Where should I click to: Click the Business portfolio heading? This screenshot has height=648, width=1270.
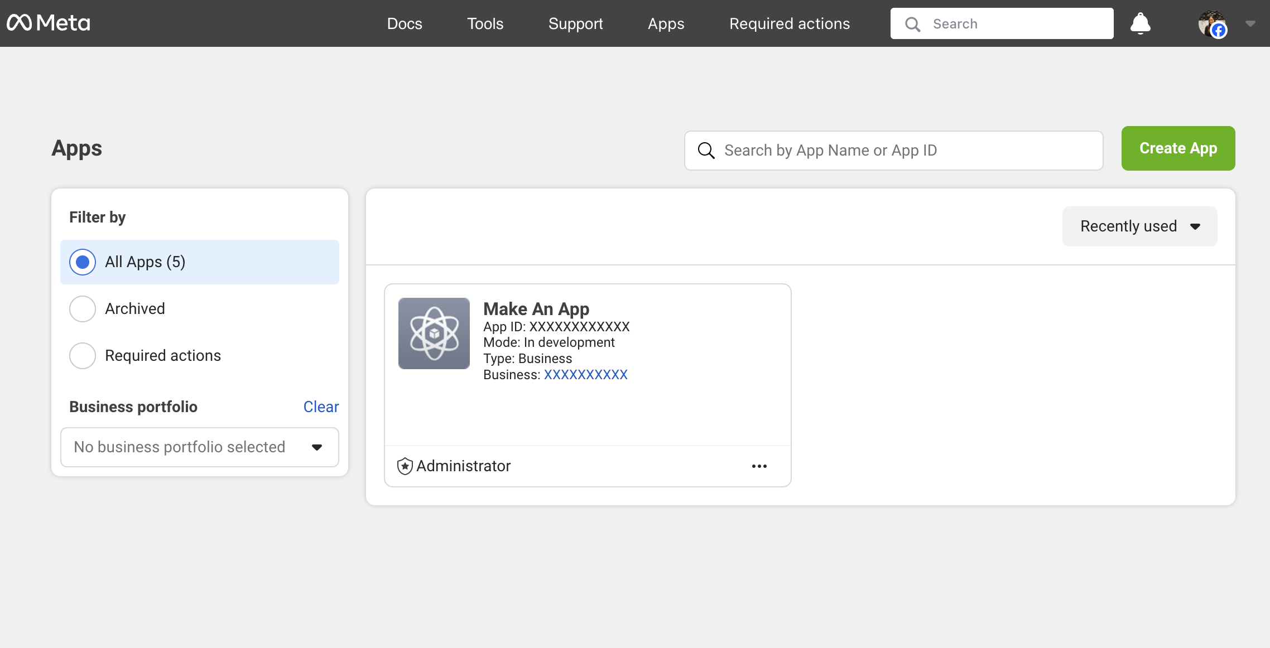tap(133, 407)
